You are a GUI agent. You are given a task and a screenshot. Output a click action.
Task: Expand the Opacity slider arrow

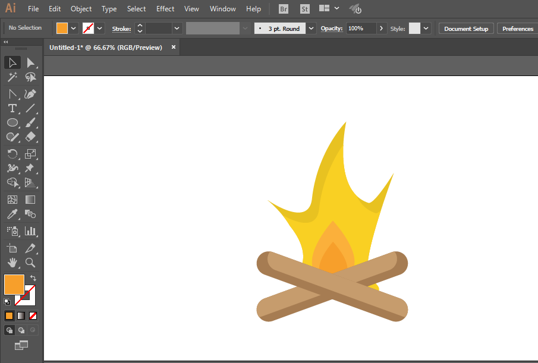pos(382,29)
